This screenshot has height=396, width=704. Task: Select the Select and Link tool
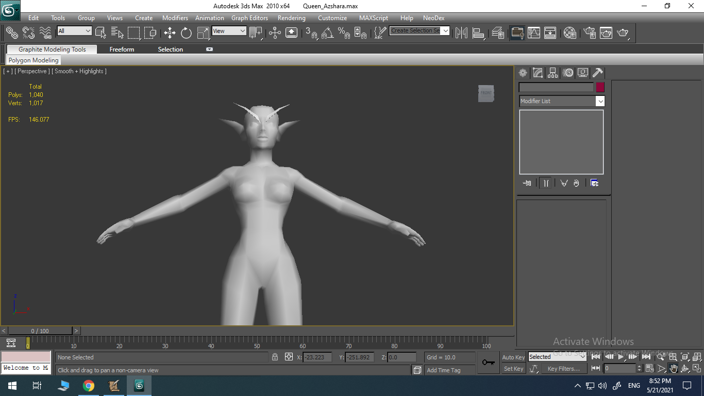[x=12, y=33]
